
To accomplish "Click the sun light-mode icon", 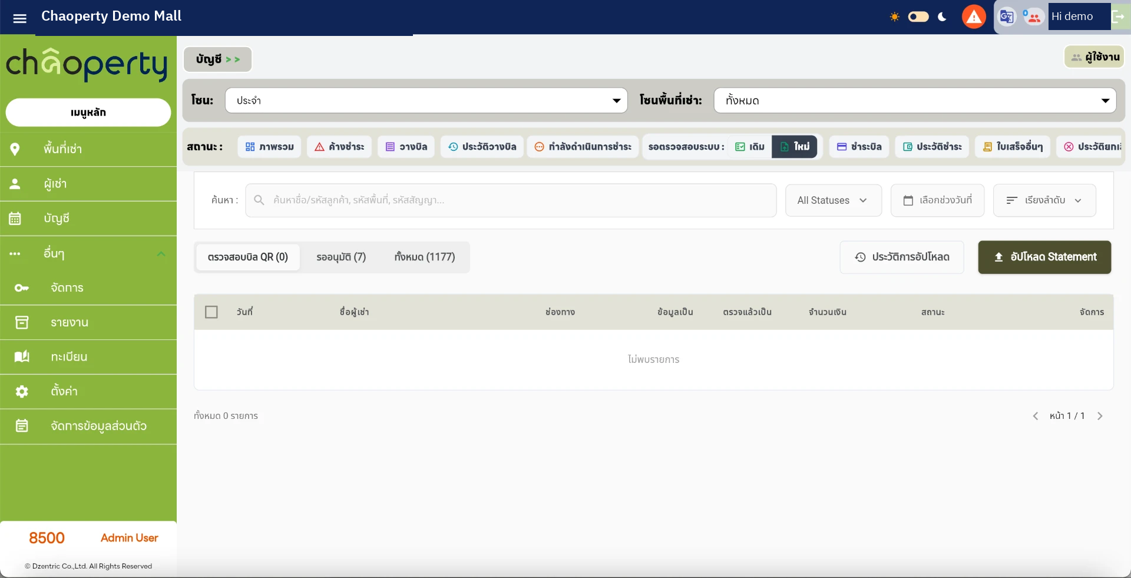I will (x=894, y=17).
